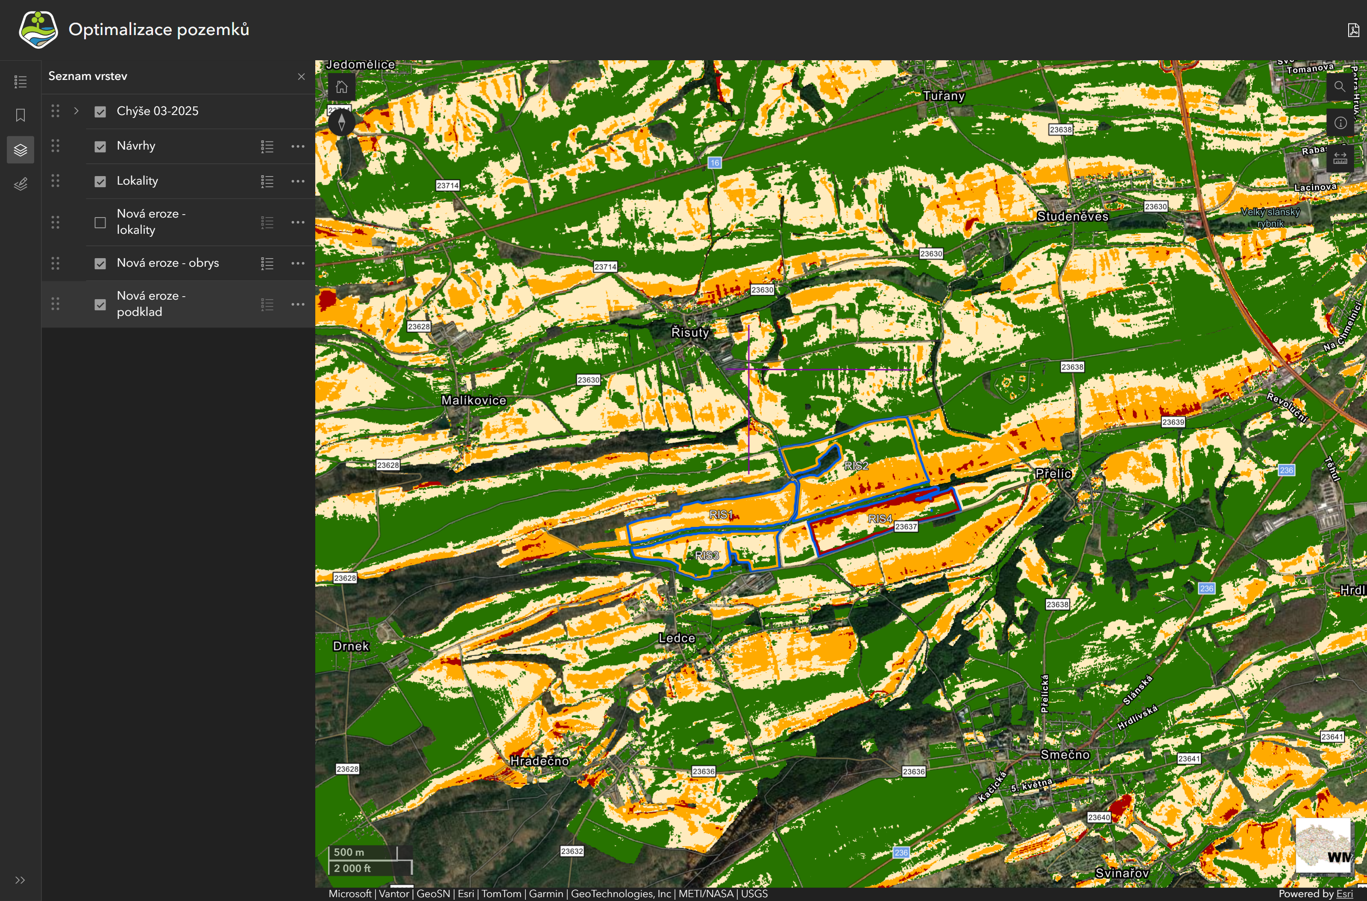Click the Optimalizace pozemků title text
The height and width of the screenshot is (901, 1367).
pos(159,29)
